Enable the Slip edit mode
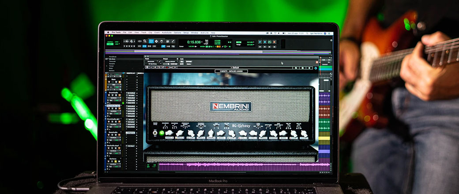The width and height of the screenshot is (459, 194). (110, 44)
